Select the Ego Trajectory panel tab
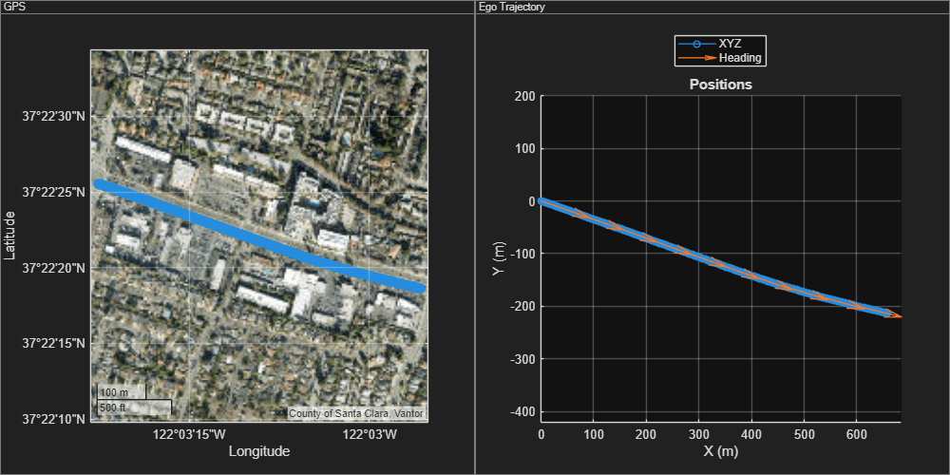The height and width of the screenshot is (475, 950). 511,7
